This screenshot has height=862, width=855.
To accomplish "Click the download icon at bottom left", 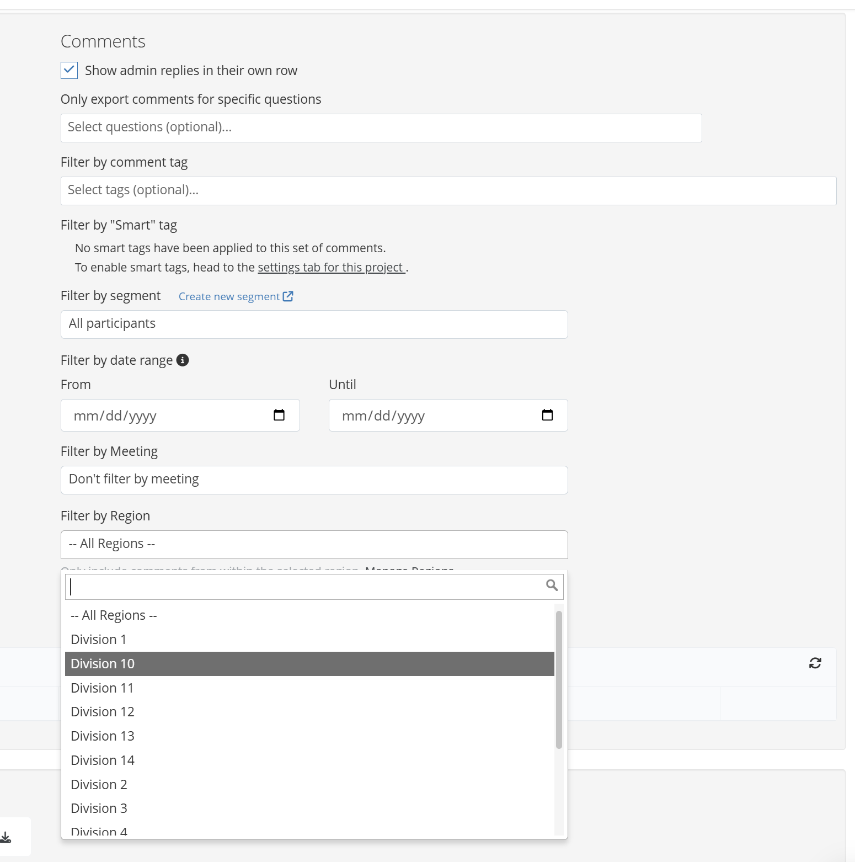I will tap(6, 837).
